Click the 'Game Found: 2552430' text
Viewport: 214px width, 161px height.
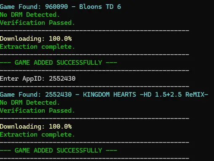tap(36, 95)
